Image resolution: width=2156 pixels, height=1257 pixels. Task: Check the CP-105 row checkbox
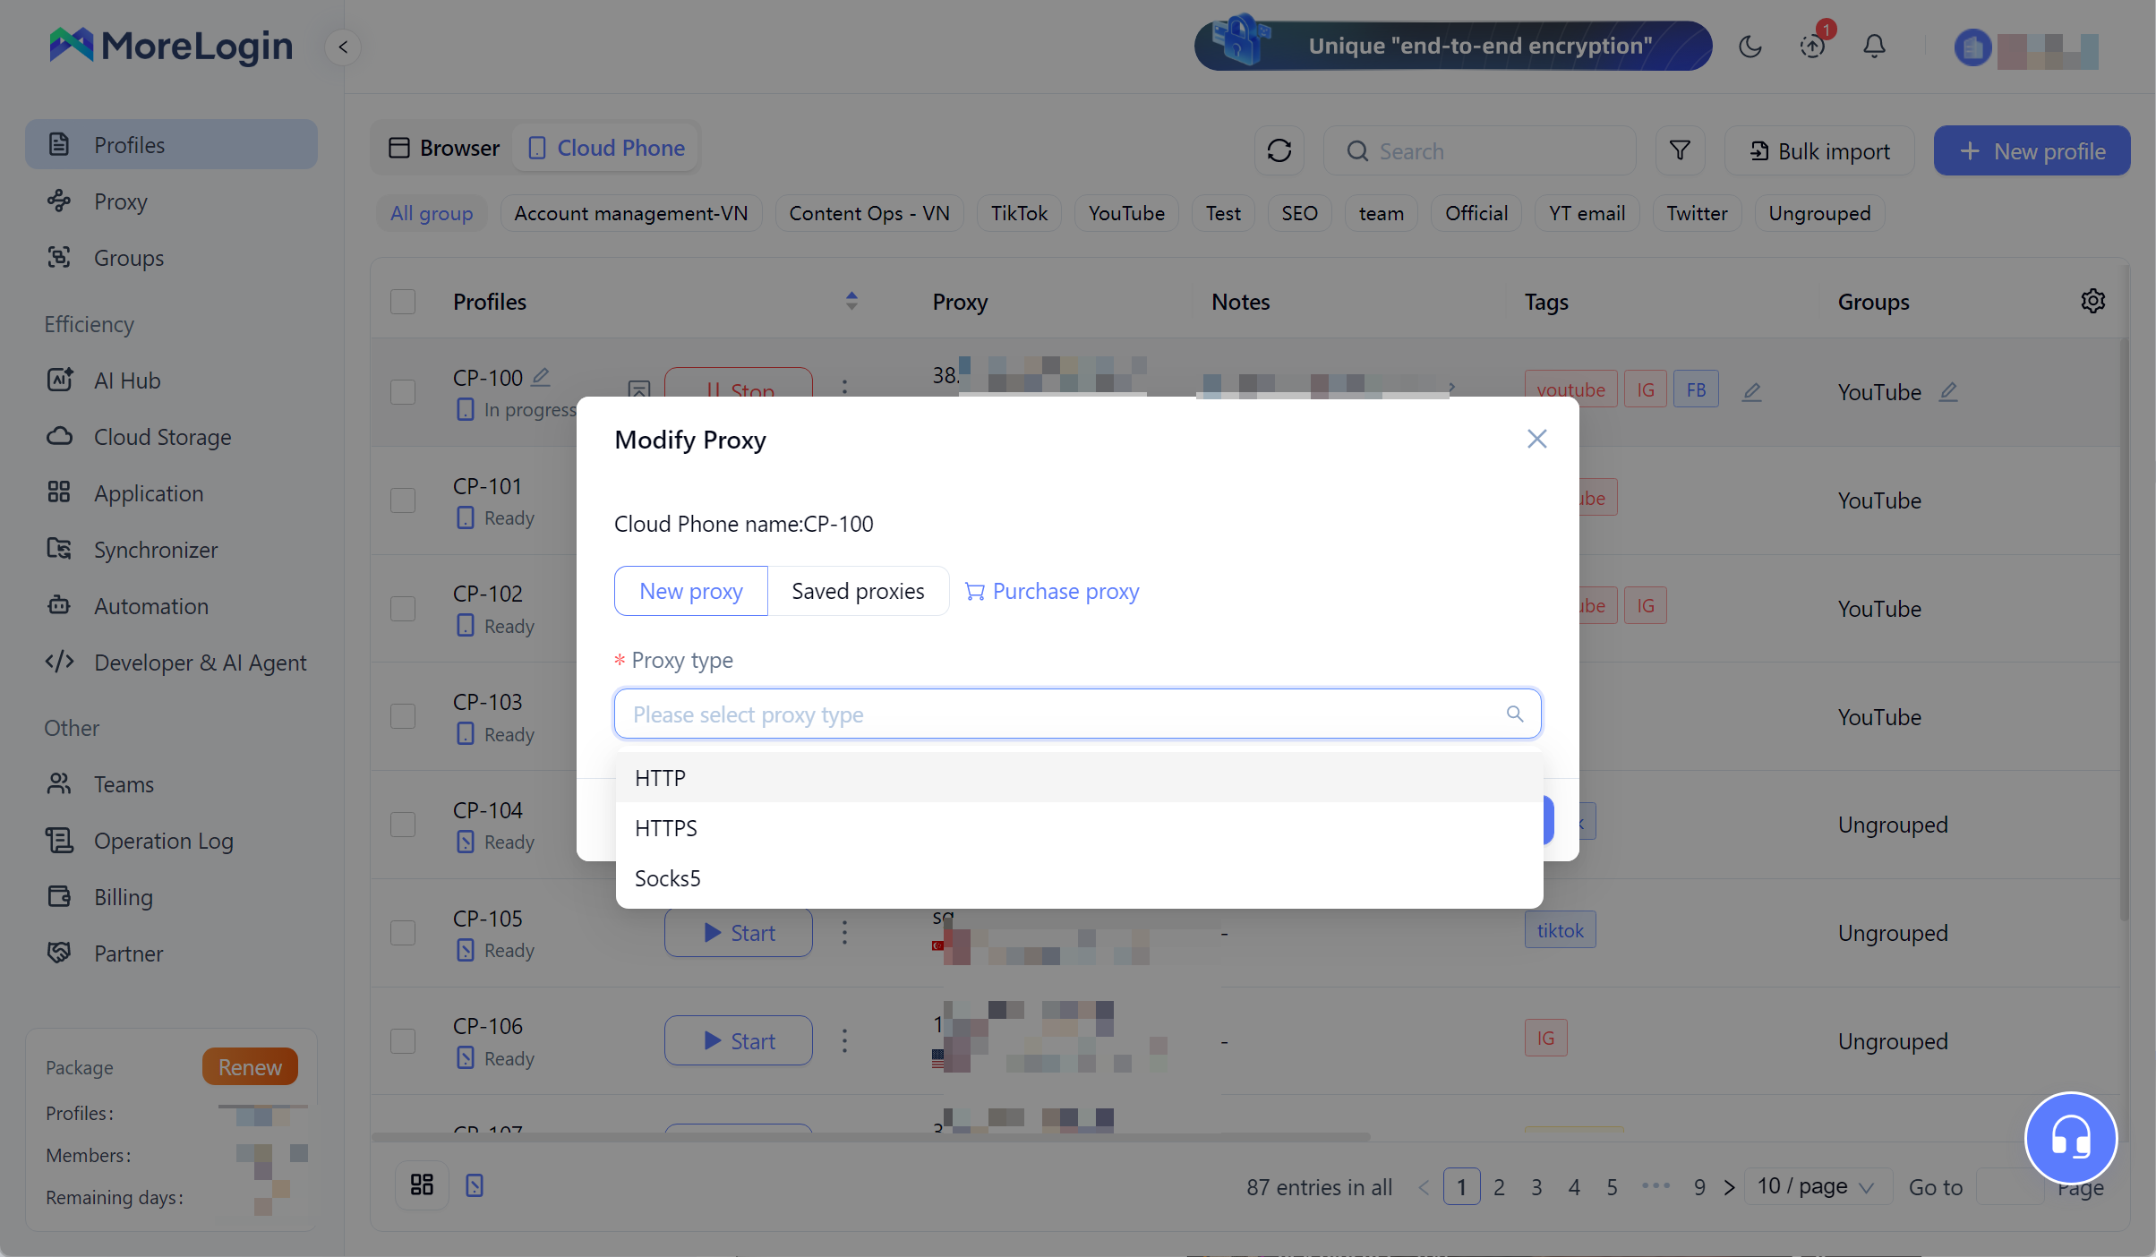click(x=403, y=933)
